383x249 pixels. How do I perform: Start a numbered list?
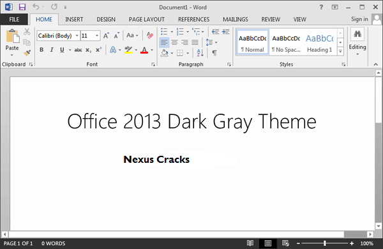pyautogui.click(x=180, y=31)
